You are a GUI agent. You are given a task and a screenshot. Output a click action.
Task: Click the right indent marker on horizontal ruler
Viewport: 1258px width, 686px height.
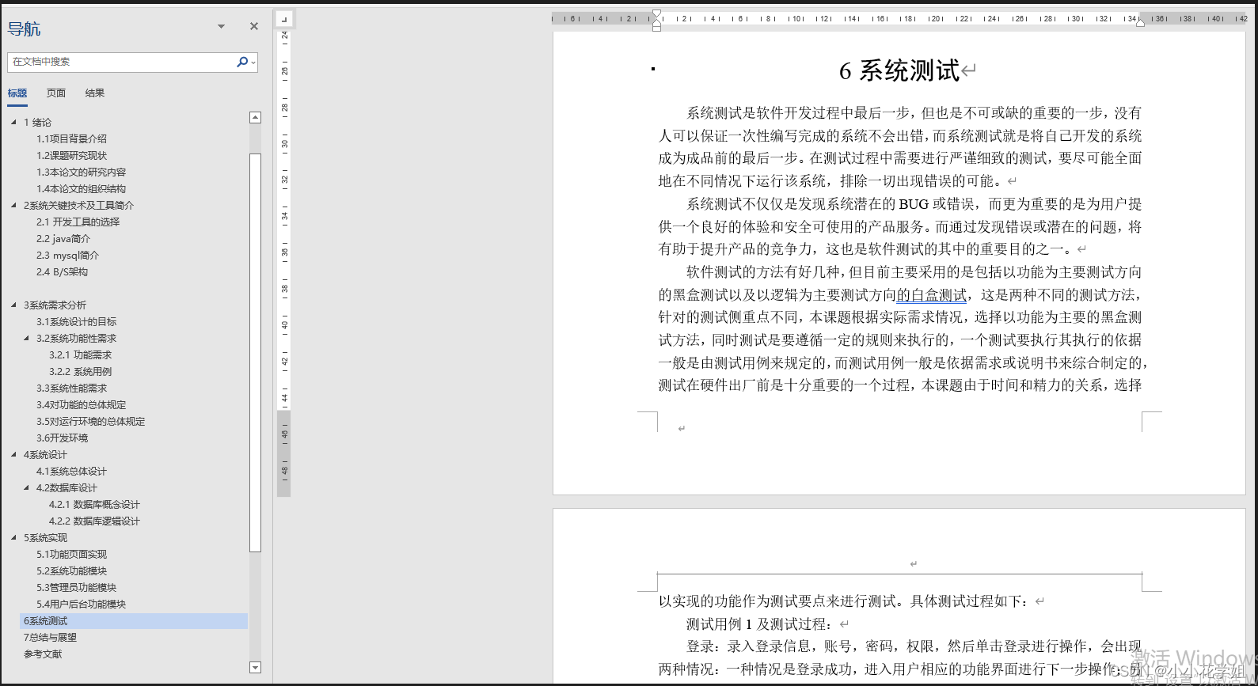(x=1141, y=23)
